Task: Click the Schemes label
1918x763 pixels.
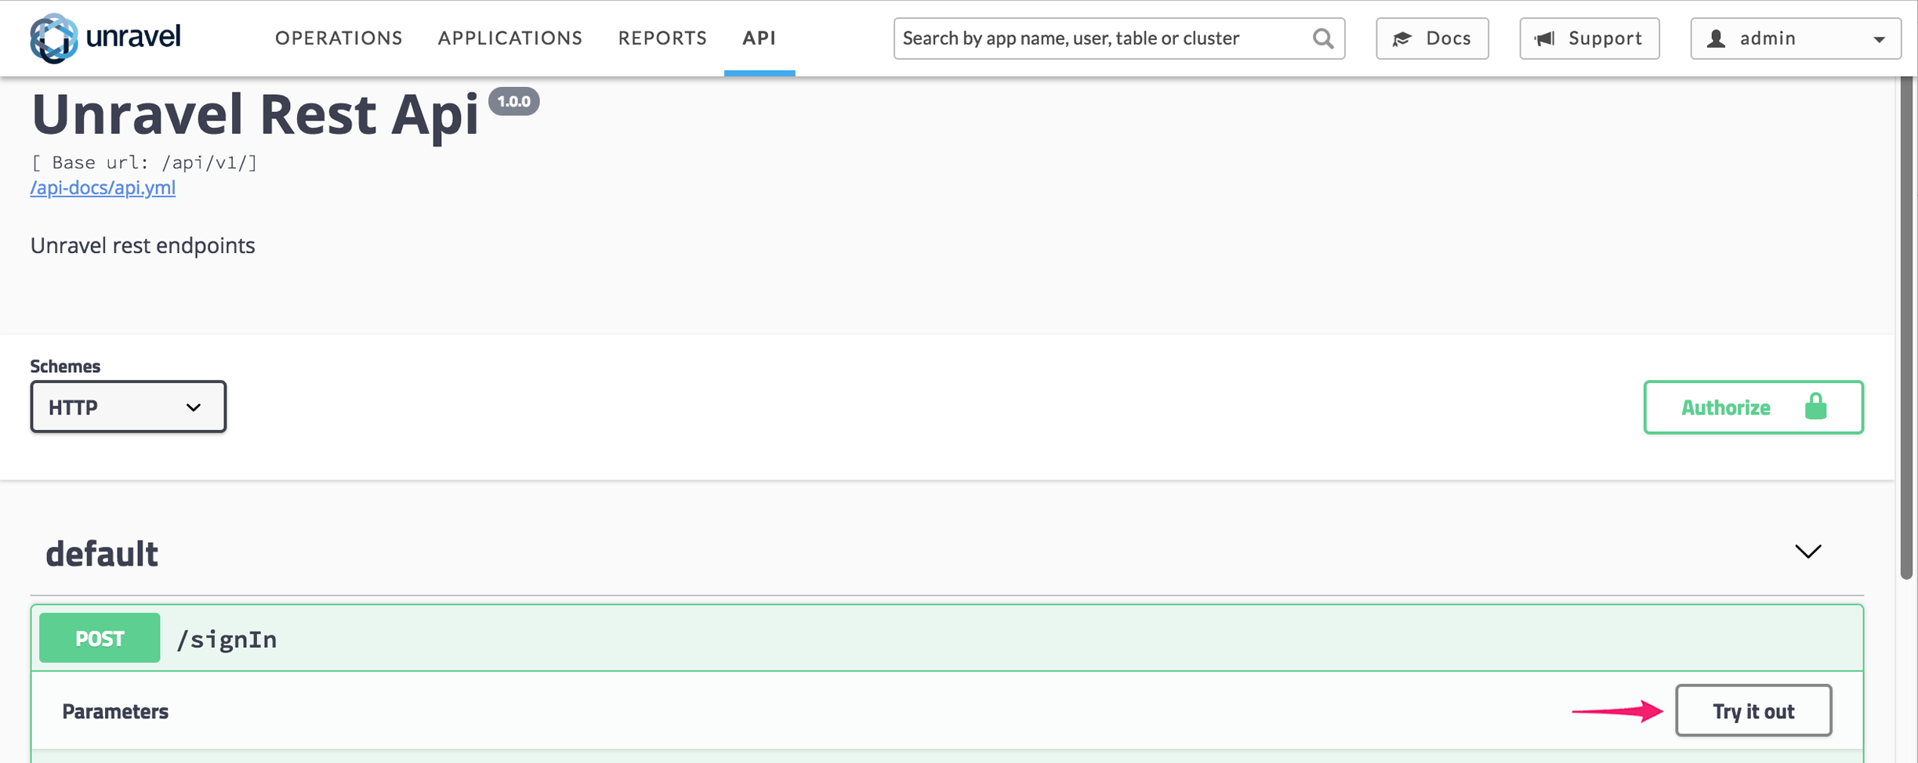Action: (65, 366)
